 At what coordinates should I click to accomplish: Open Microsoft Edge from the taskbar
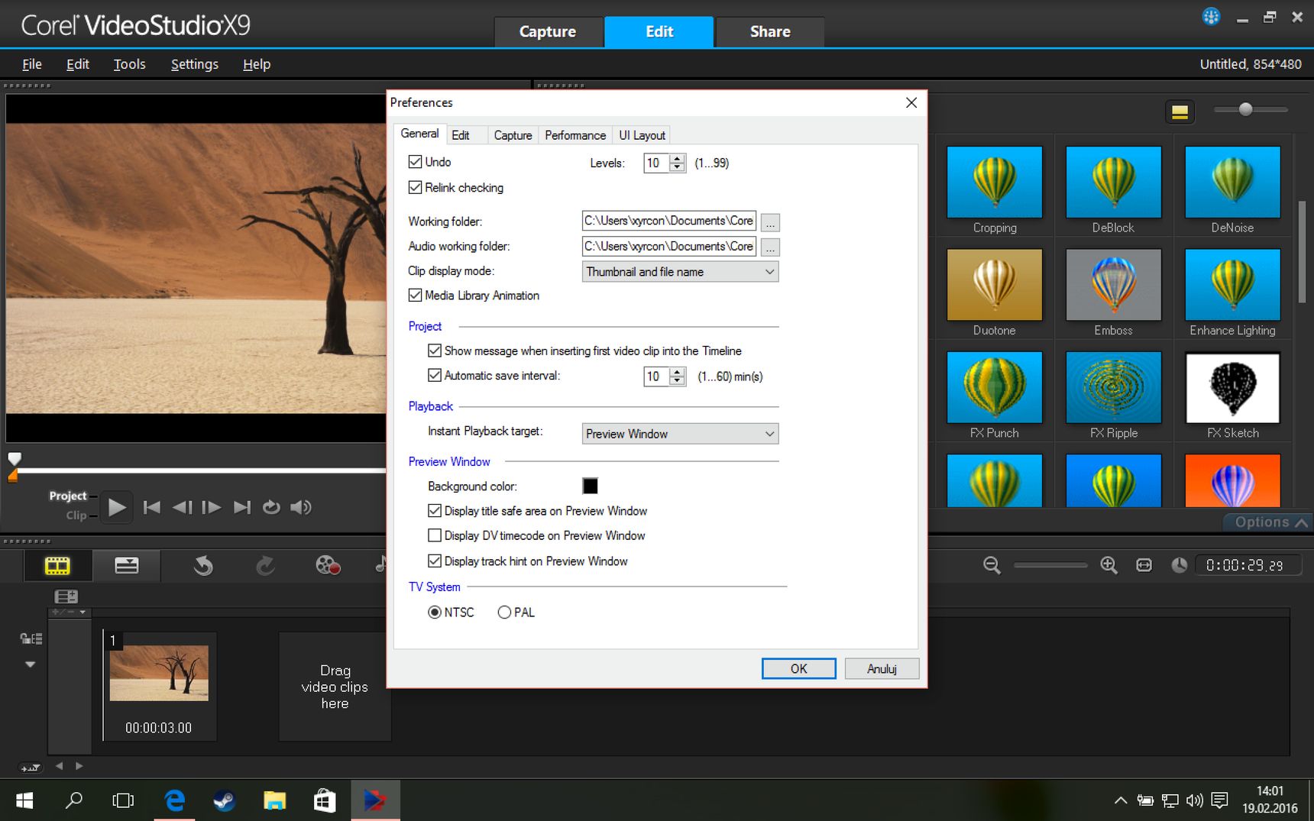[175, 800]
